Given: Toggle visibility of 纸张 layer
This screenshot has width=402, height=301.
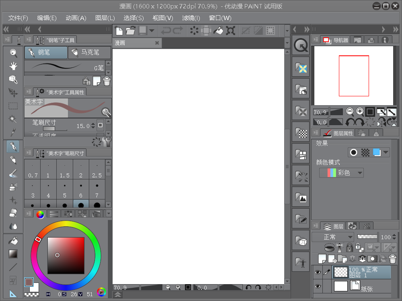Looking at the screenshot, I should coord(318,286).
